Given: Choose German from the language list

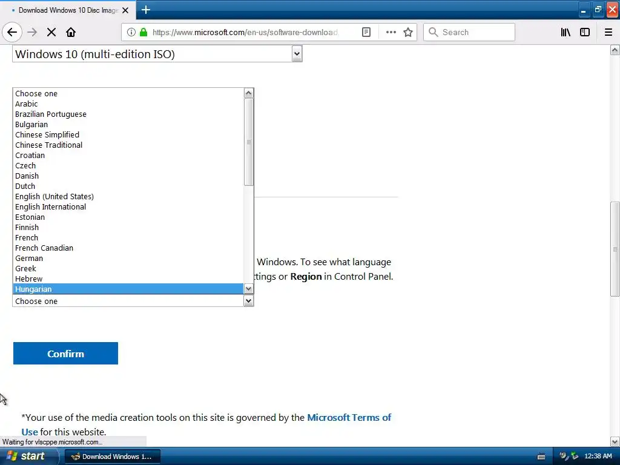Looking at the screenshot, I should (129, 258).
